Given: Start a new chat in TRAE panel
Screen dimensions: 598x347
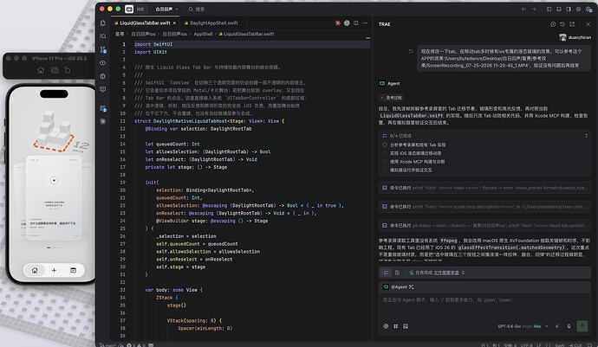Looking at the screenshot, I should point(553,24).
